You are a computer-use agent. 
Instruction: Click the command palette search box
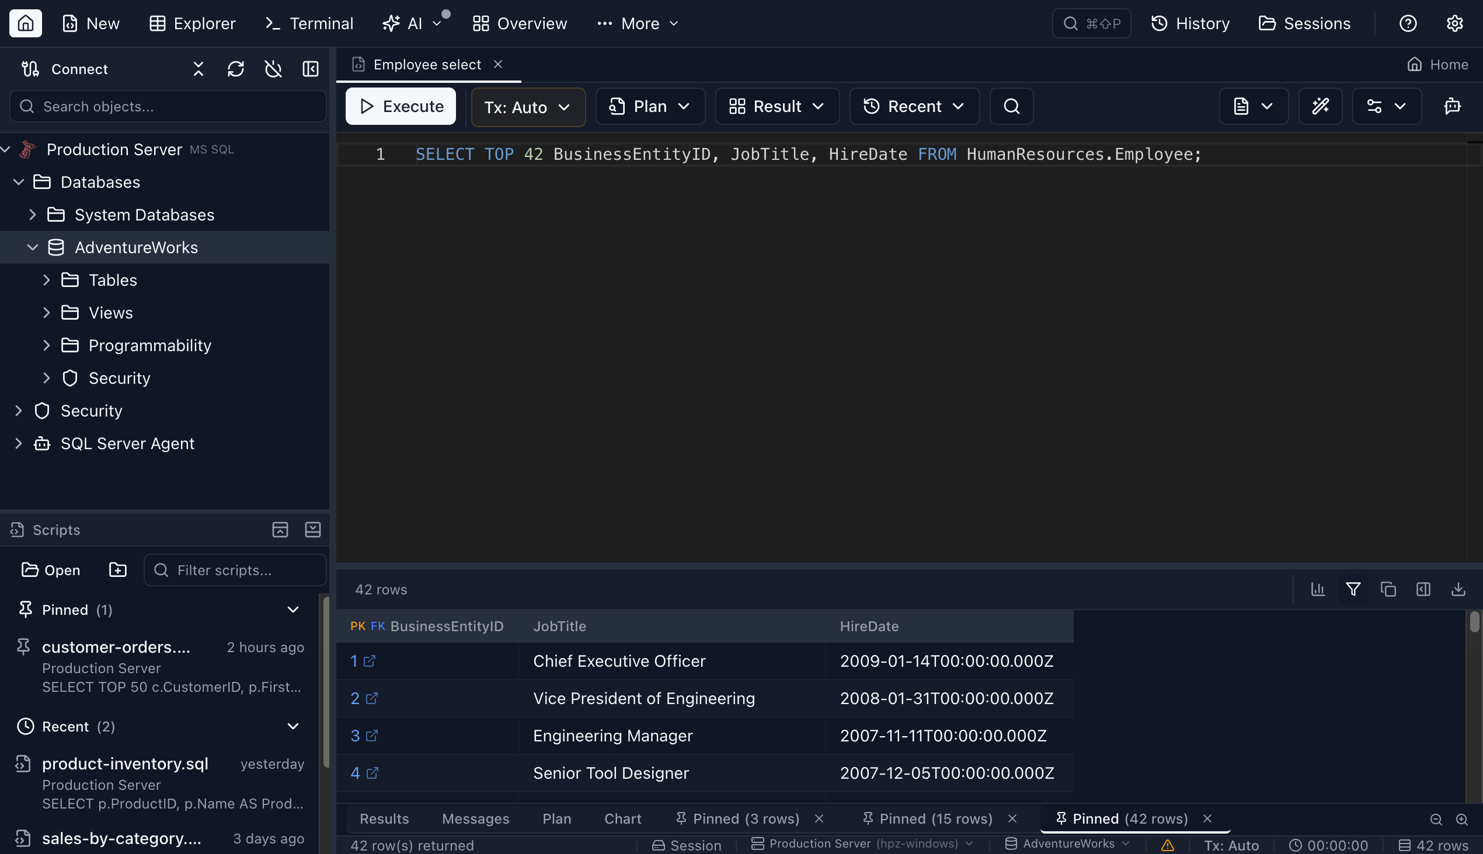1091,23
